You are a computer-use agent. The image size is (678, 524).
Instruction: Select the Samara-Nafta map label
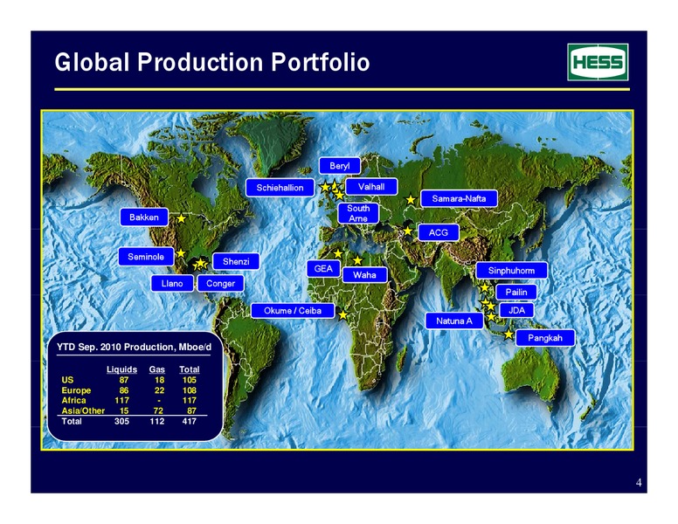point(459,198)
